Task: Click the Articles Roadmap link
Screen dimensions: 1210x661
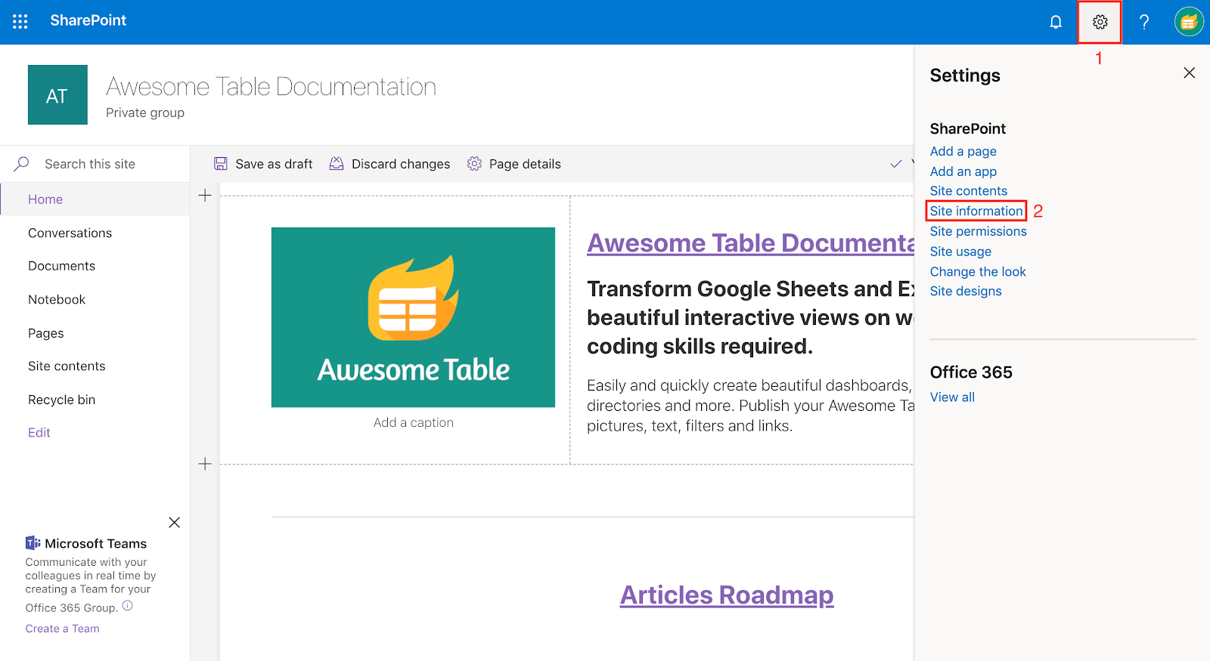Action: click(727, 595)
